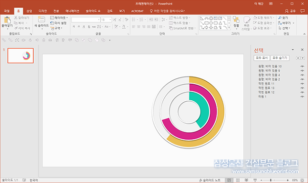This screenshot has width=308, height=183.
Task: Click 서식 복사 format painter icon
Action: click(x=16, y=28)
